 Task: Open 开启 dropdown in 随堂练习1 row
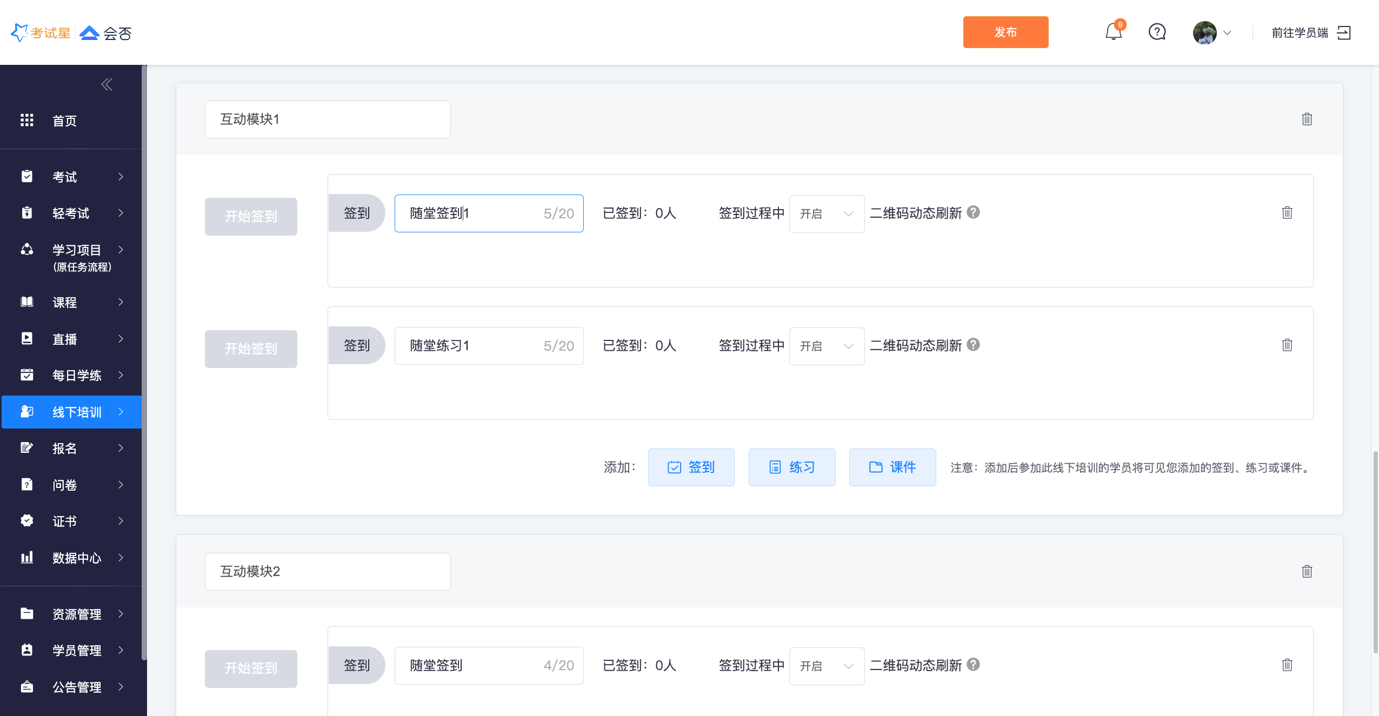[826, 346]
